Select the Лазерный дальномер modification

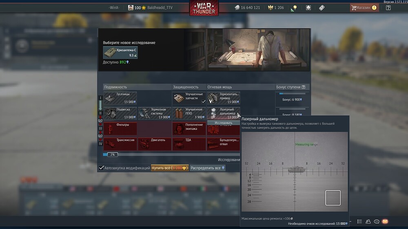pos(223,113)
